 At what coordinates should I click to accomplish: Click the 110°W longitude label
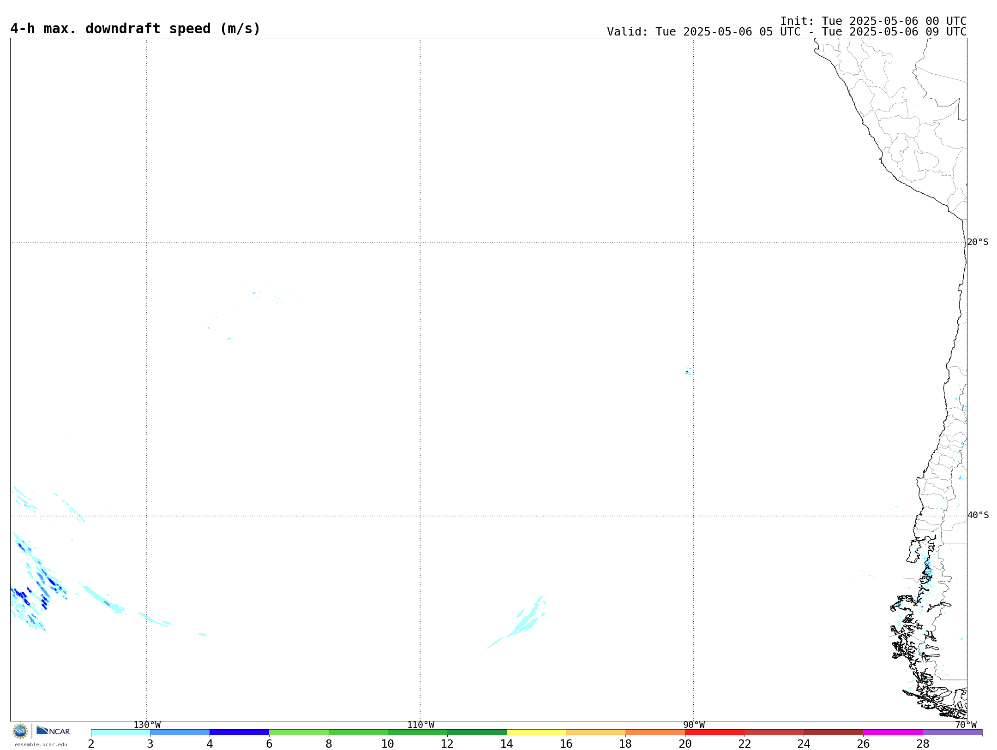coord(420,725)
